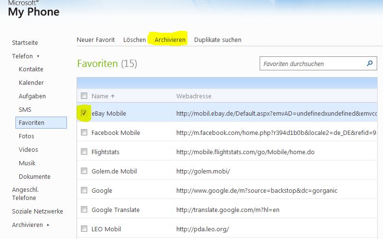The image size is (383, 239).
Task: Click the Favoriten (15) heading
Action: pyautogui.click(x=107, y=64)
